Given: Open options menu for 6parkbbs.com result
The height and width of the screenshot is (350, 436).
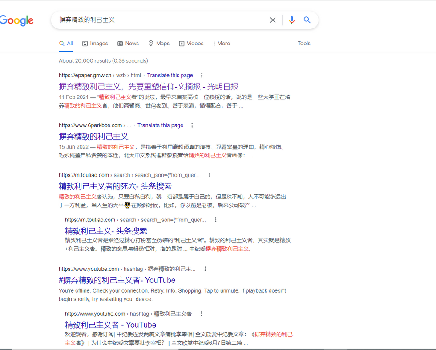Looking at the screenshot, I should tap(192, 125).
